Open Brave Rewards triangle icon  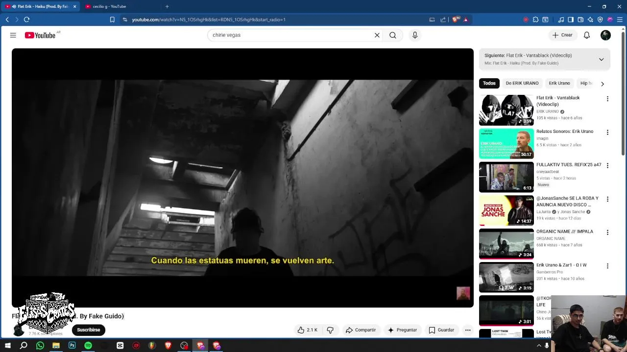[466, 20]
